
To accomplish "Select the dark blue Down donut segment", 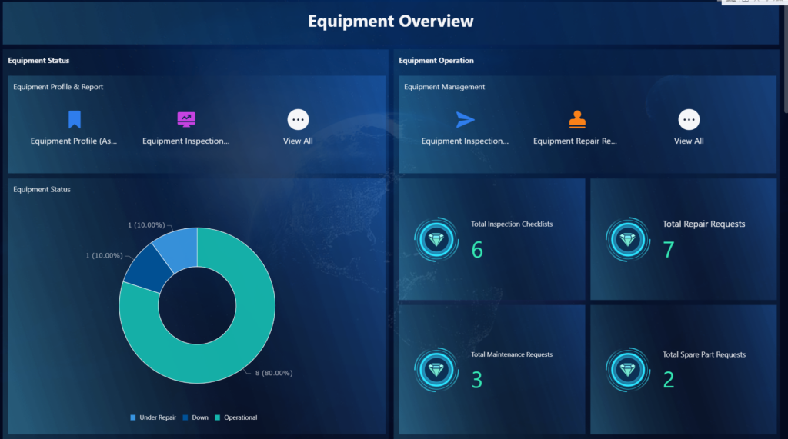I will coord(149,268).
